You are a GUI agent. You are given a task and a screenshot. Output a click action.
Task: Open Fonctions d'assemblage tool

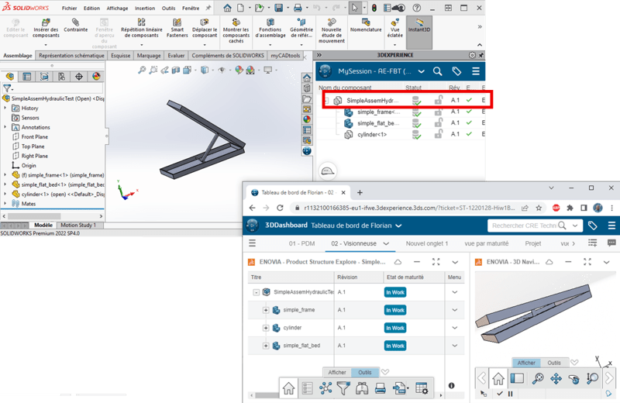pos(270,28)
